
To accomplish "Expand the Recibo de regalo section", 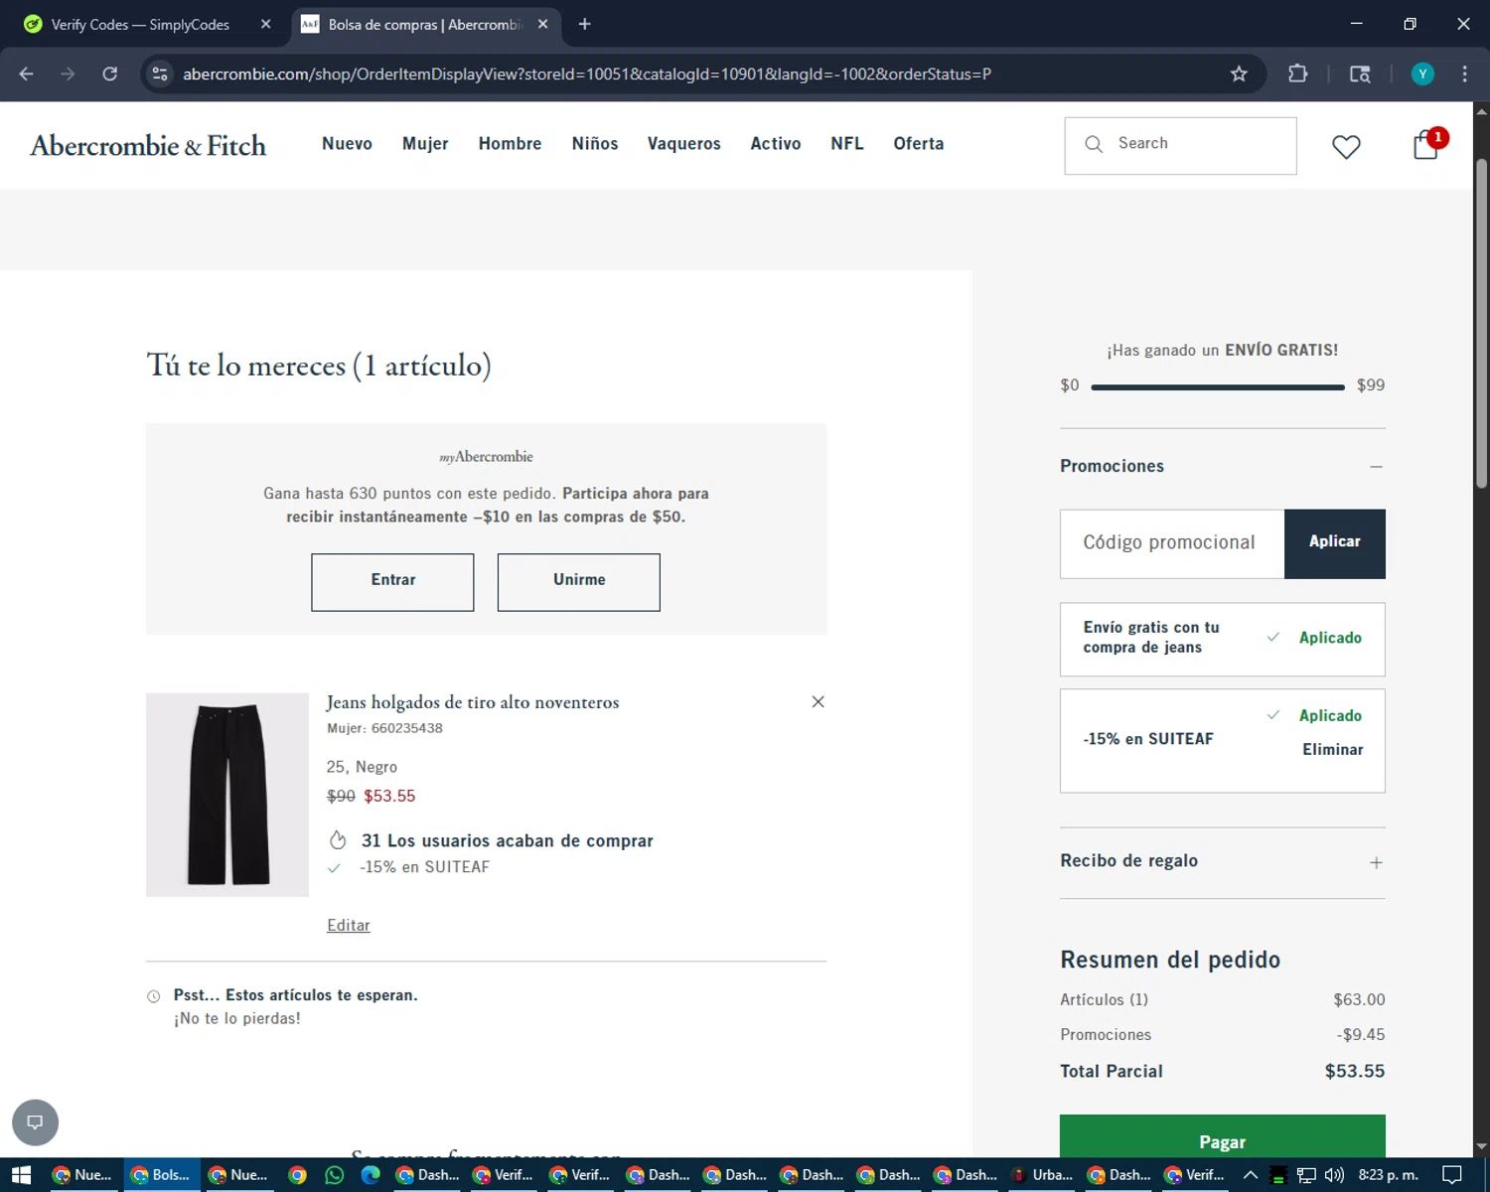I will [x=1376, y=862].
